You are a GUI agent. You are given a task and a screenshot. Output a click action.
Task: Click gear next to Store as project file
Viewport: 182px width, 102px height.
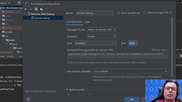point(171,12)
